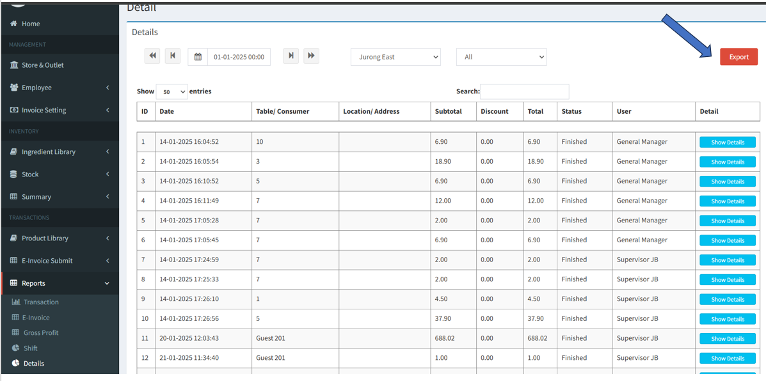Change the show 50 entries dropdown

172,91
